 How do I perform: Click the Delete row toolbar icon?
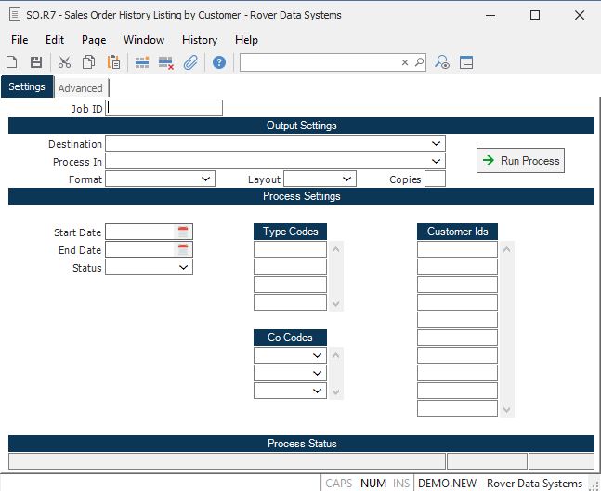tap(166, 62)
